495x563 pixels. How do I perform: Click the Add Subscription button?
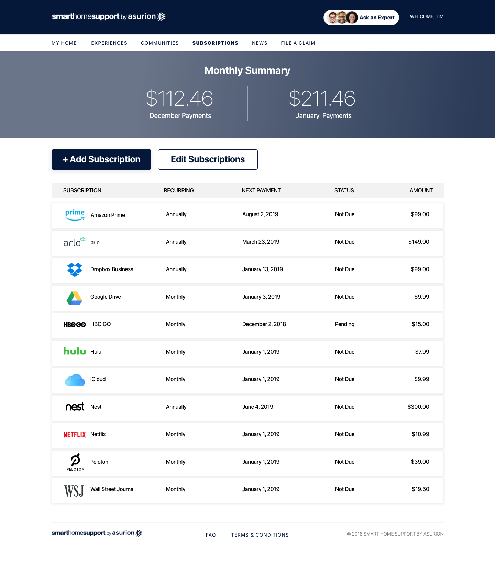pyautogui.click(x=101, y=159)
